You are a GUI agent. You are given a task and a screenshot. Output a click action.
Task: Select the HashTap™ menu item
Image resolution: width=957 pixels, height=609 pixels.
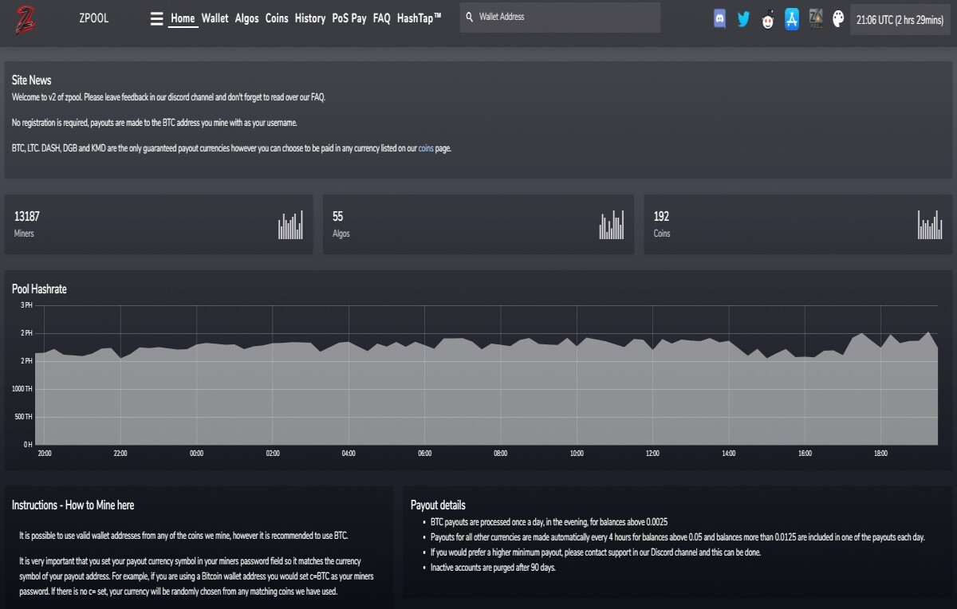click(x=419, y=18)
